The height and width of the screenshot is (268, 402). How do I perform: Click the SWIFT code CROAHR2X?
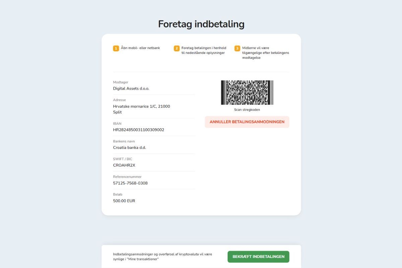click(x=124, y=165)
